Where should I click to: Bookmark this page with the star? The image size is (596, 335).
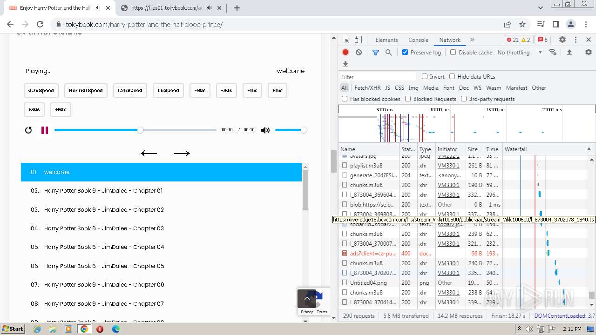tap(522, 24)
